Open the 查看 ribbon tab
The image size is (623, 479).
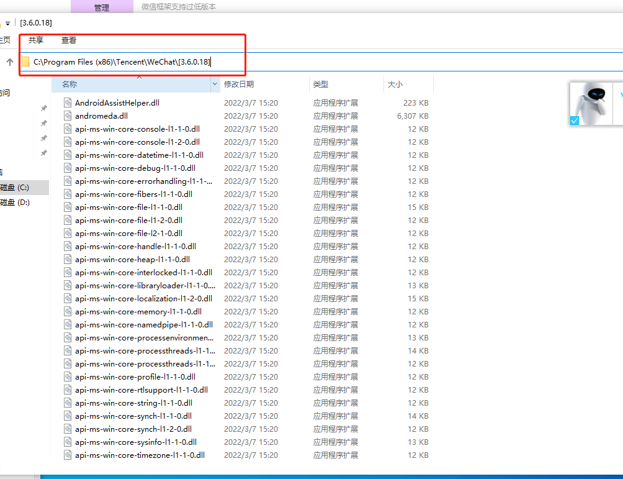point(69,40)
